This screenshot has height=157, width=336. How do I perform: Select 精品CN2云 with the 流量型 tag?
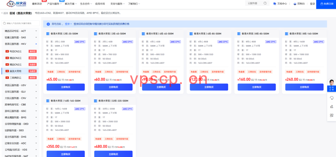tap(20, 64)
